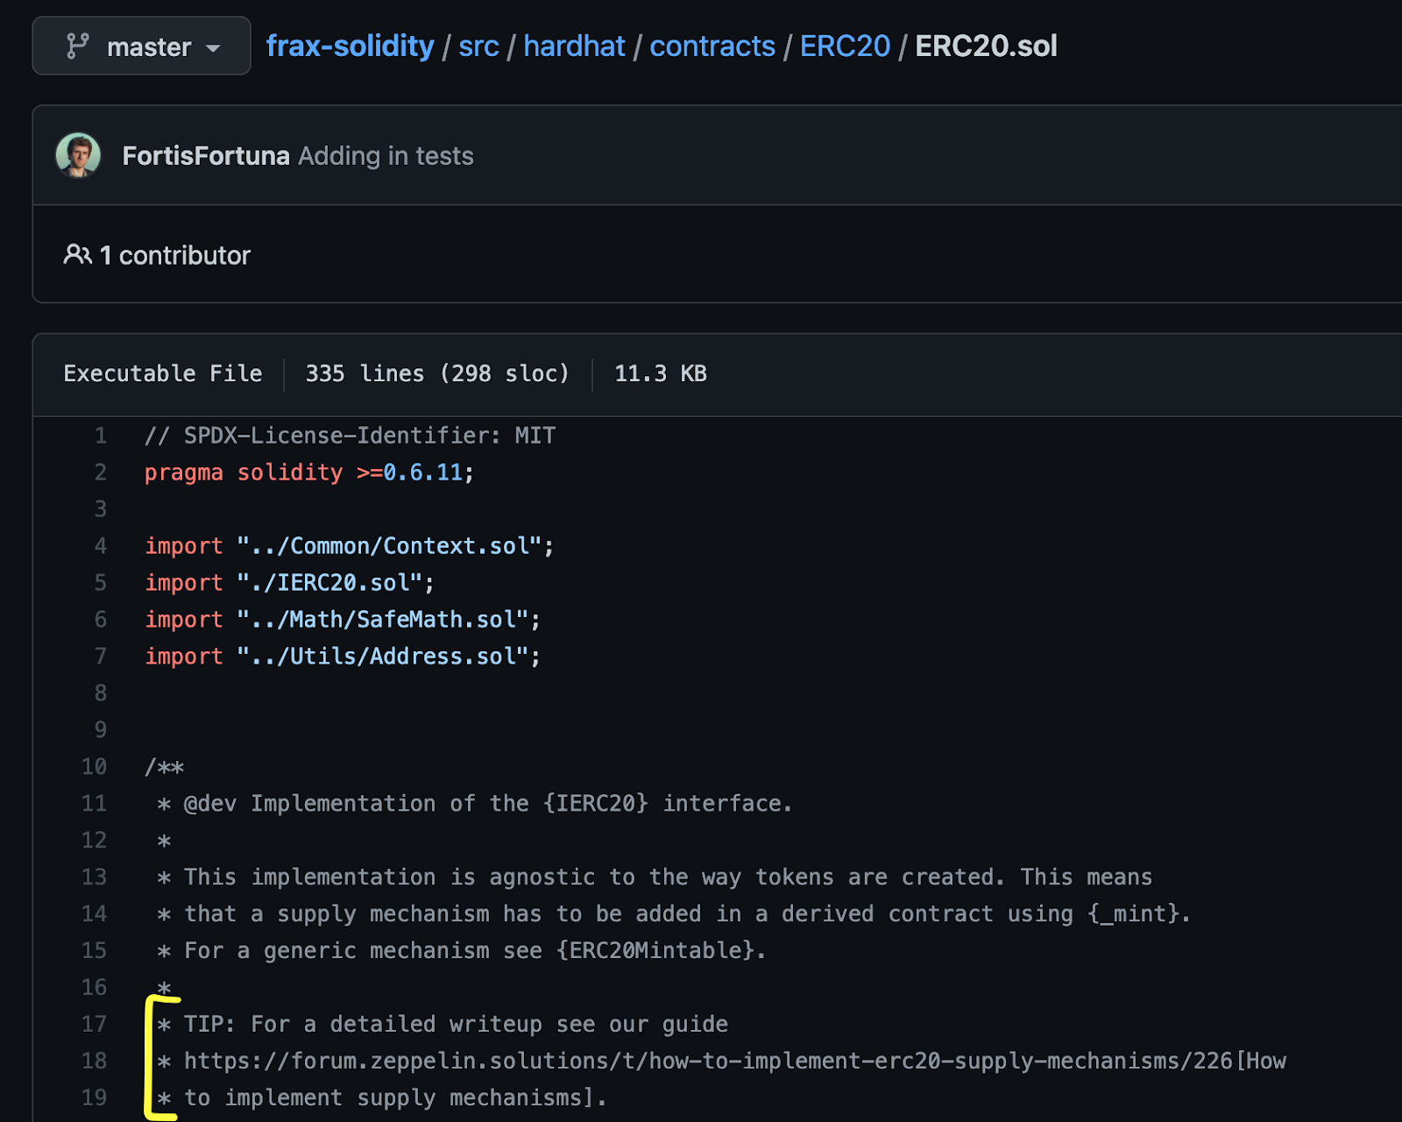Click the contributors people icon

[x=77, y=254]
